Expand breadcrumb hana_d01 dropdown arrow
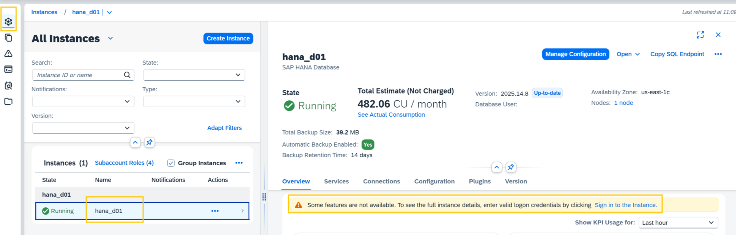Screen dimensions: 736x235 (x=109, y=12)
